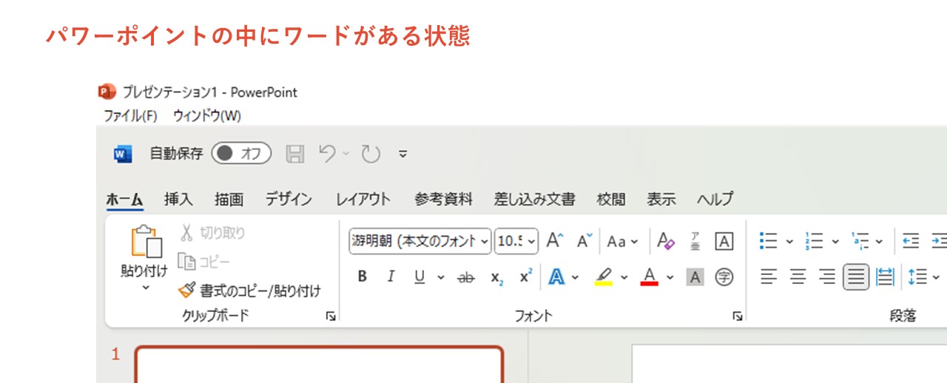Click the phonetic guide (ruby) icon
Viewport: 947px width, 383px height.
point(695,241)
